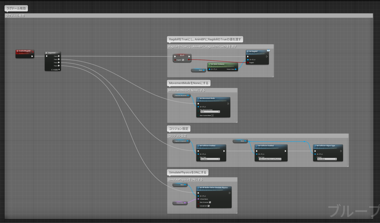The width and height of the screenshot is (380, 223).
Task: Click the ラグドール有効 comment bubble
Action: point(16,8)
